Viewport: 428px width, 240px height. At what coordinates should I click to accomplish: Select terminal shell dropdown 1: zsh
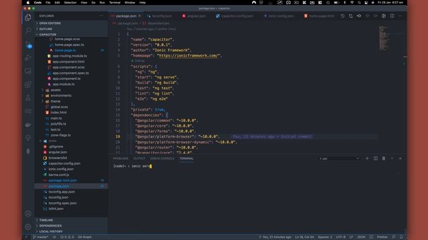339,159
